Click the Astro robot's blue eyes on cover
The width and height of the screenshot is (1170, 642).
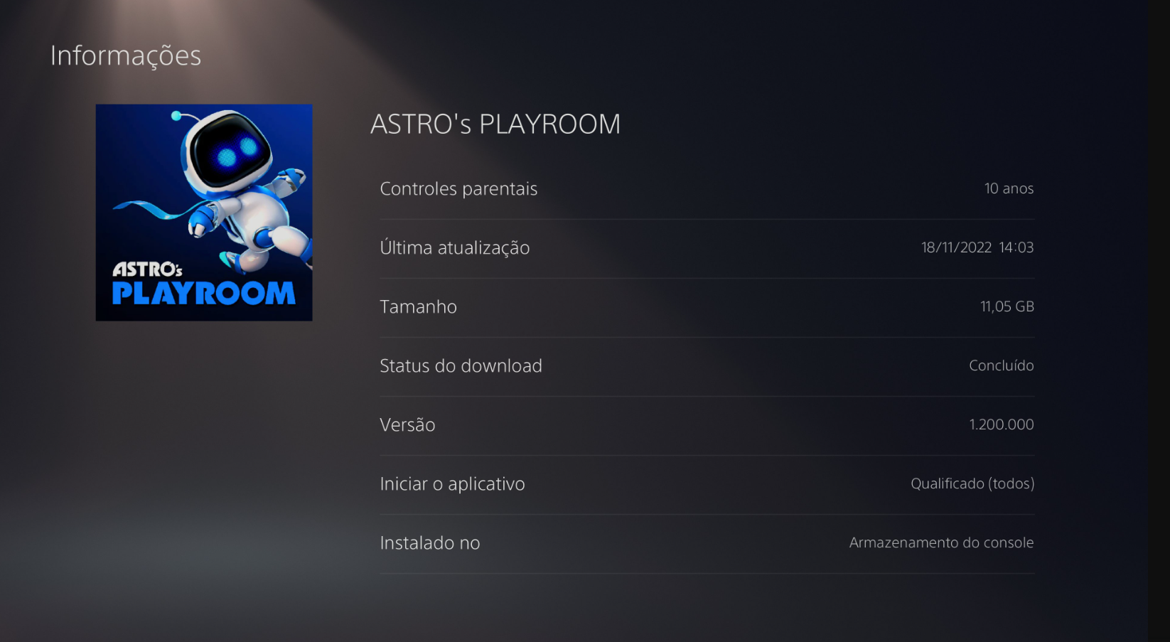click(237, 152)
